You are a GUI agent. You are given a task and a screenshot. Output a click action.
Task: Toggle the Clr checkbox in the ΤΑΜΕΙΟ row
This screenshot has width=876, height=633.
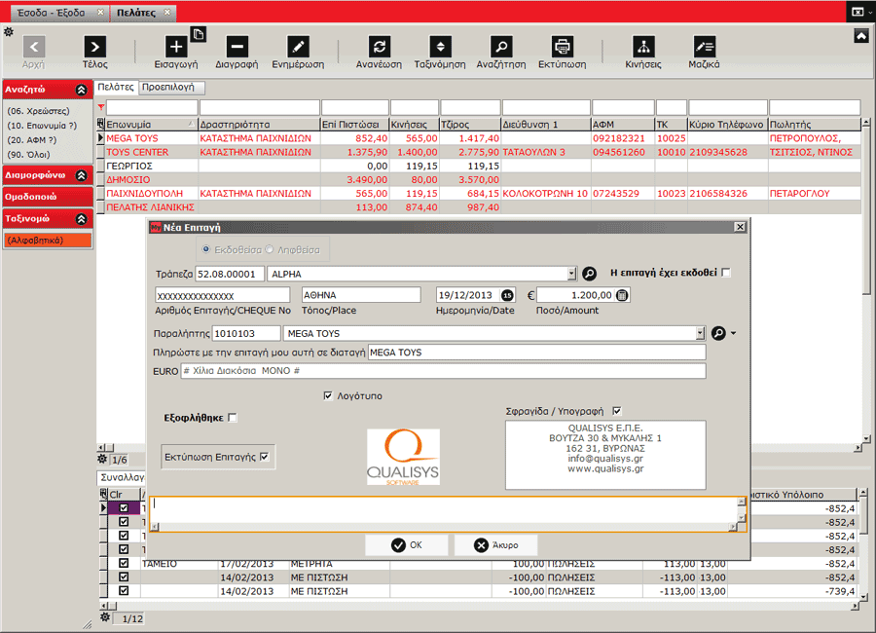124,563
